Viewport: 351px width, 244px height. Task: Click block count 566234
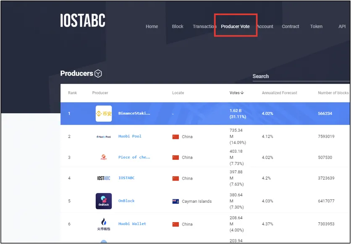coord(325,114)
